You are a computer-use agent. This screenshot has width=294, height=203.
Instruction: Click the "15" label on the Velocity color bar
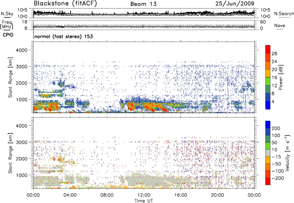coord(274,150)
